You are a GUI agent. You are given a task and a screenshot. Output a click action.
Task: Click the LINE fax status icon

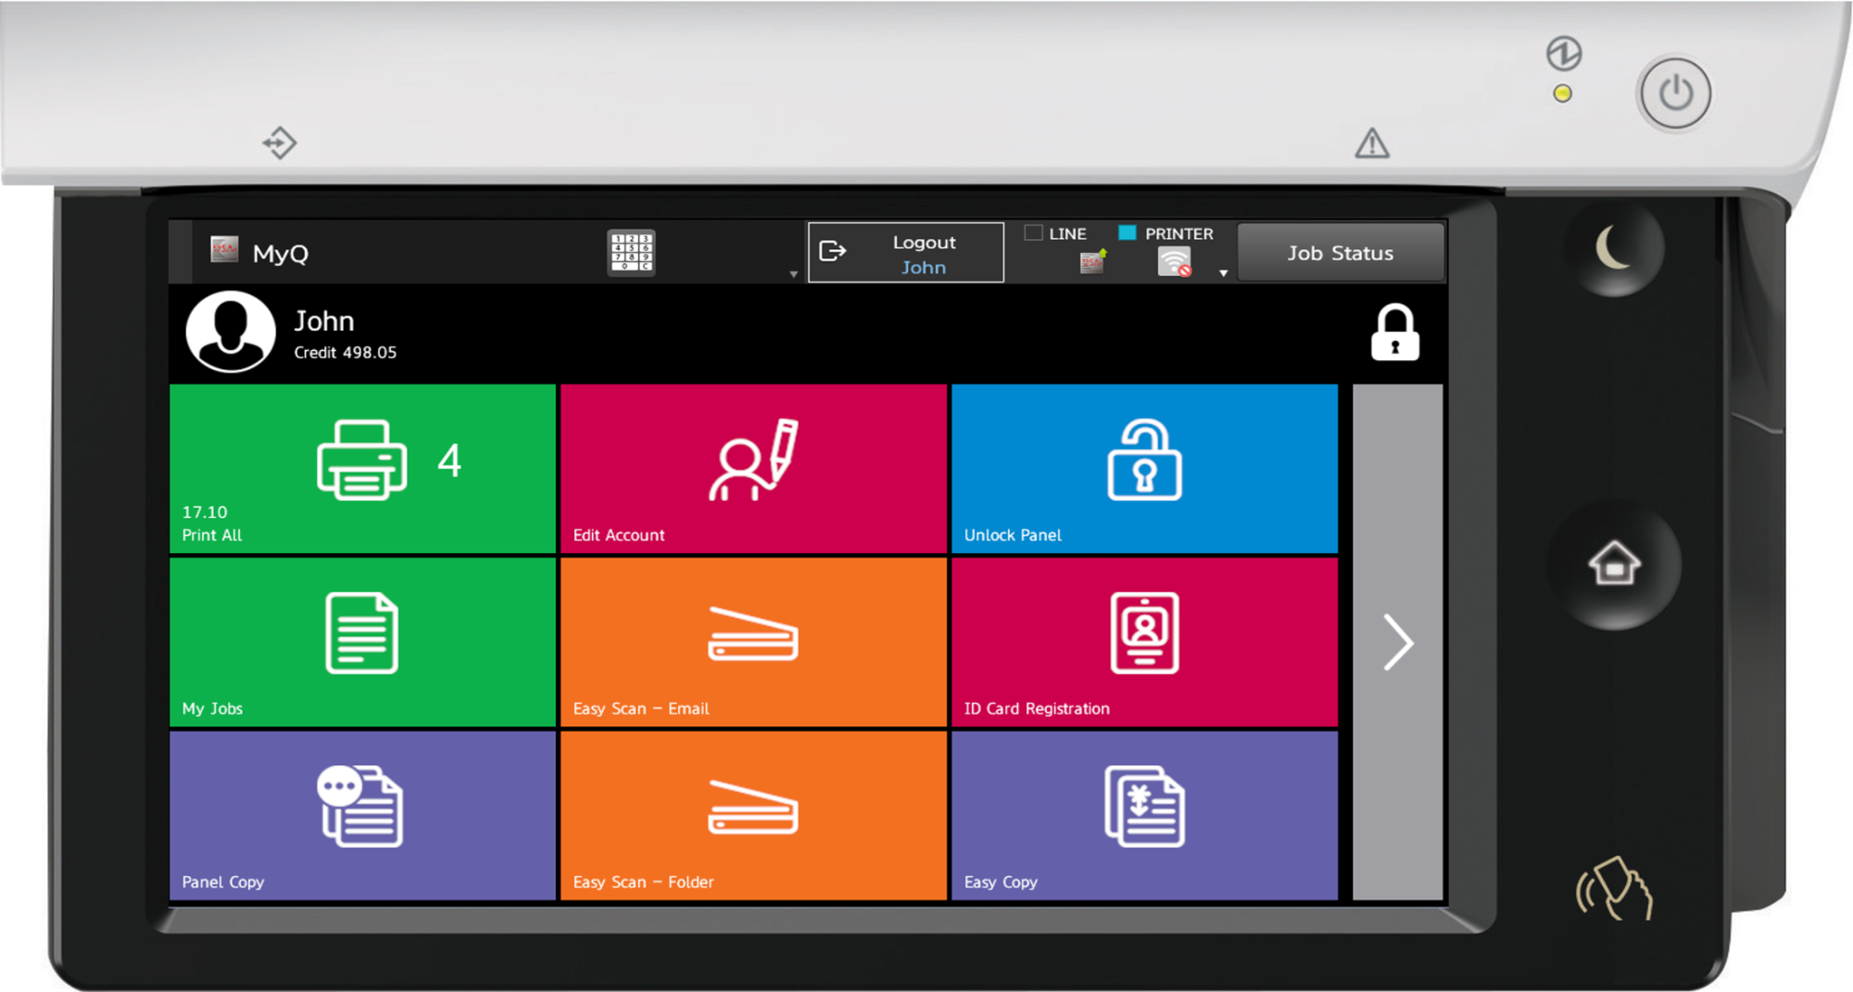[x=1092, y=262]
